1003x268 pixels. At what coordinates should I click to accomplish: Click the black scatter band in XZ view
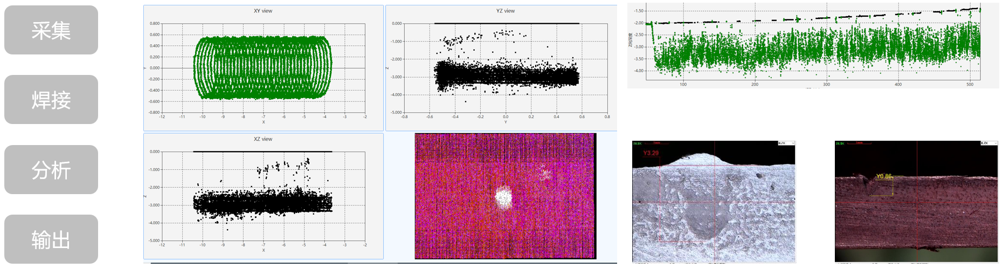(262, 203)
